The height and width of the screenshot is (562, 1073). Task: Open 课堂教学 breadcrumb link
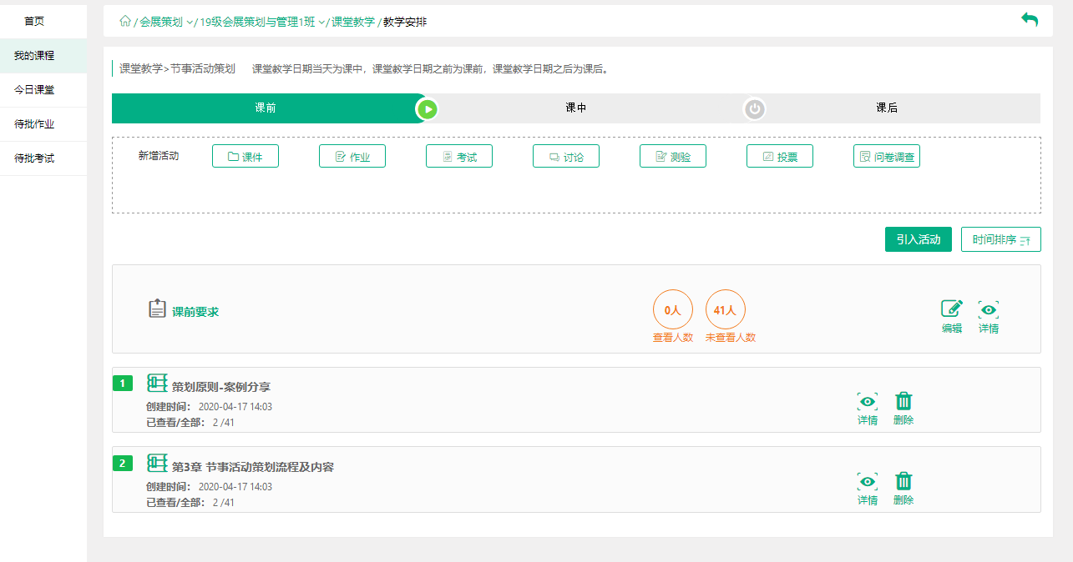pyautogui.click(x=353, y=23)
